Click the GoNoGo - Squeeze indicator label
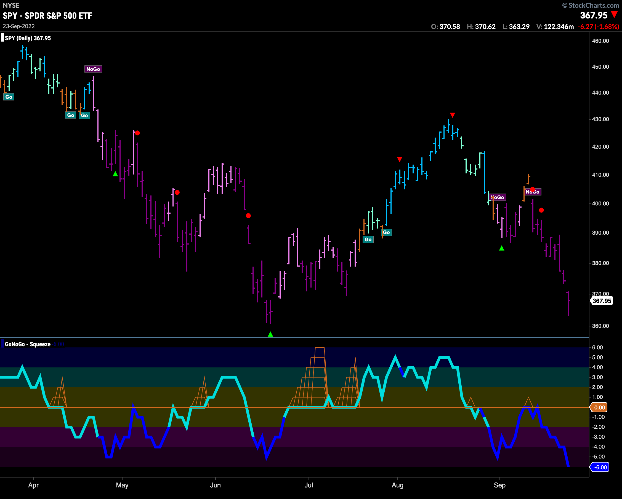The width and height of the screenshot is (622, 499). [x=28, y=344]
